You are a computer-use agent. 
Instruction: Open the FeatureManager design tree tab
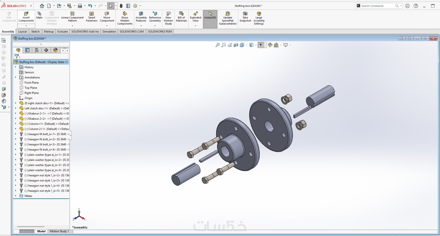18,50
